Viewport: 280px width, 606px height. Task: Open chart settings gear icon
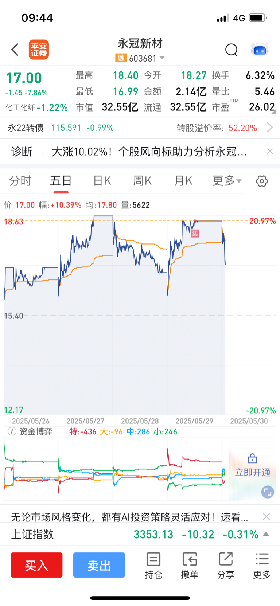point(262,181)
